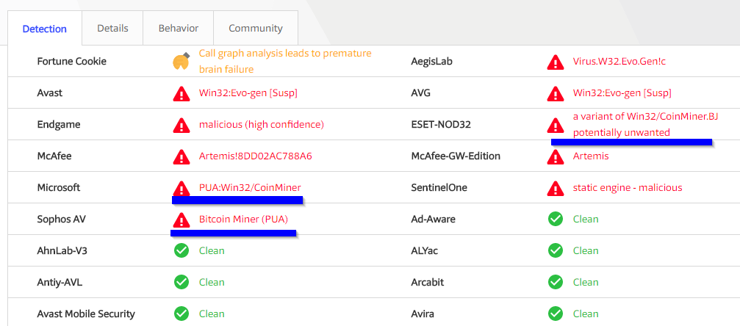This screenshot has height=326, width=740.
Task: Click the AhnLab-V3 engine name
Action: pyautogui.click(x=62, y=251)
